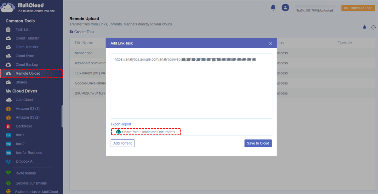Image resolution: width=378 pixels, height=194 pixels.
Task: Click Save to Cloud button
Action: click(x=258, y=143)
